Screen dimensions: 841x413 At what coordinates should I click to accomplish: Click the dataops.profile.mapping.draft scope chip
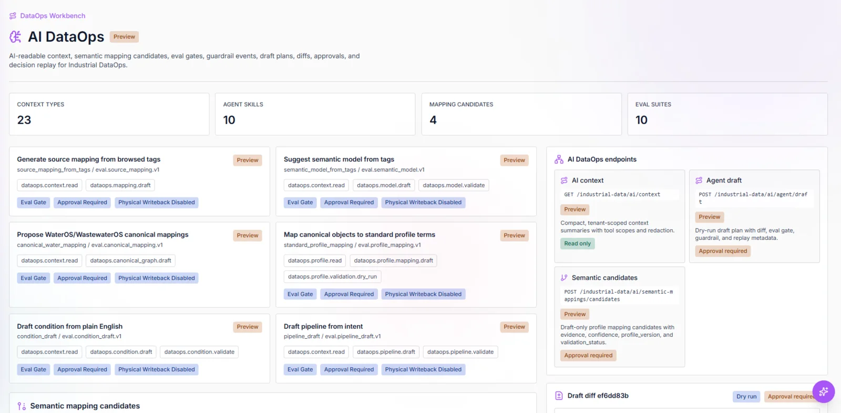pos(394,260)
